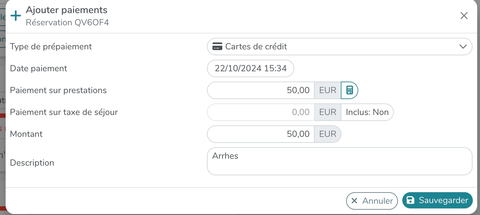Save the payment with Sauvegarder

click(438, 200)
